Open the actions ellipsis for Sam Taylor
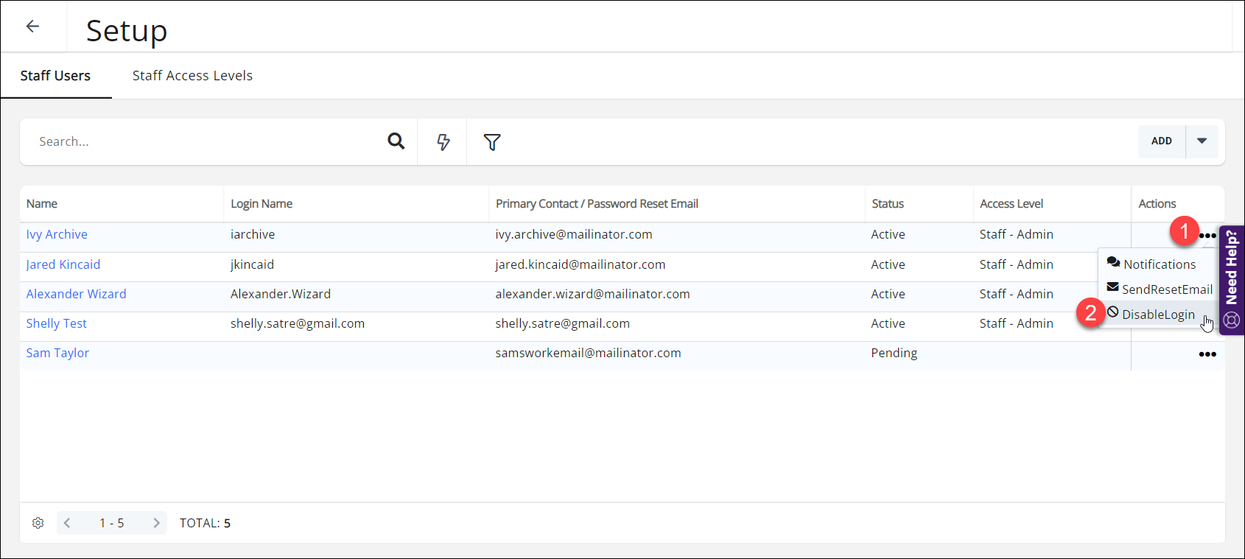 tap(1207, 354)
